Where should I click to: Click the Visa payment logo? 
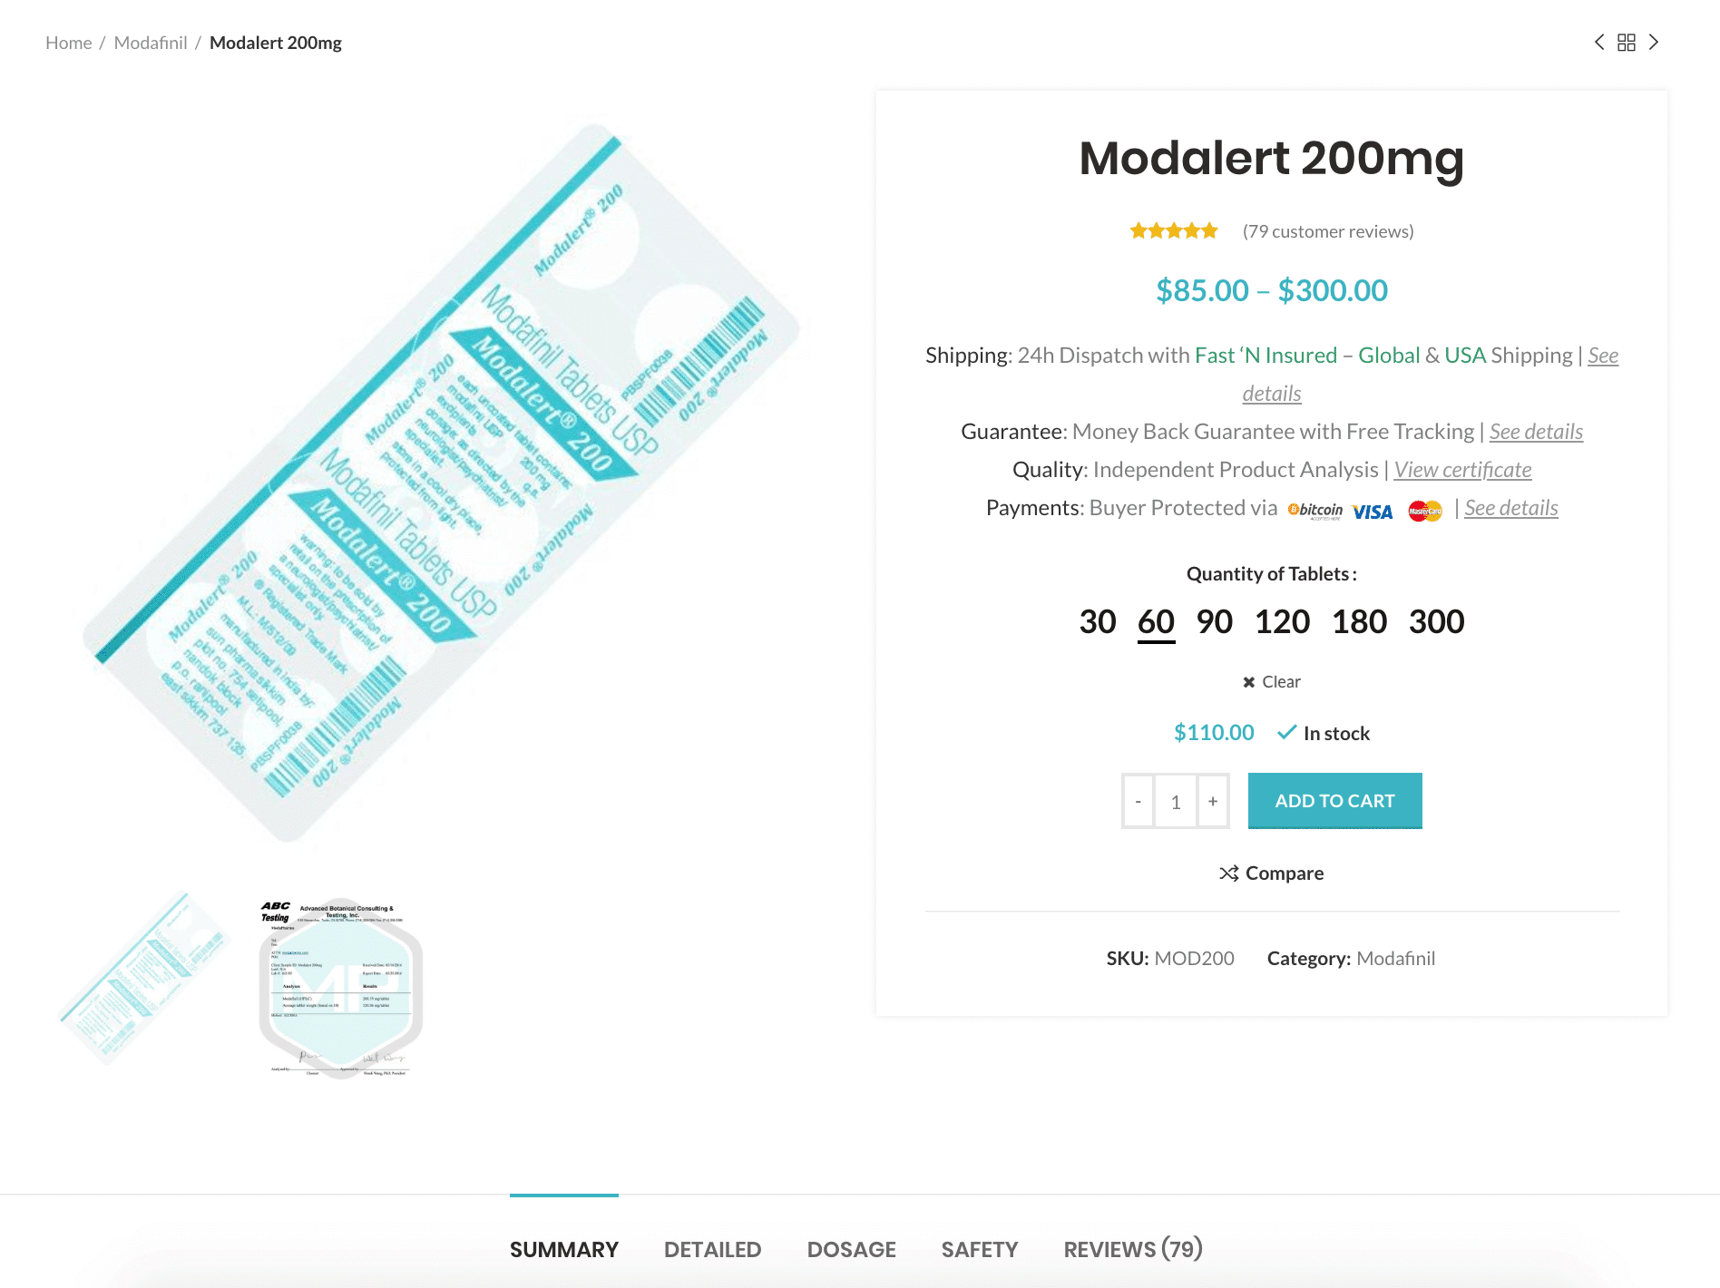[x=1372, y=512]
